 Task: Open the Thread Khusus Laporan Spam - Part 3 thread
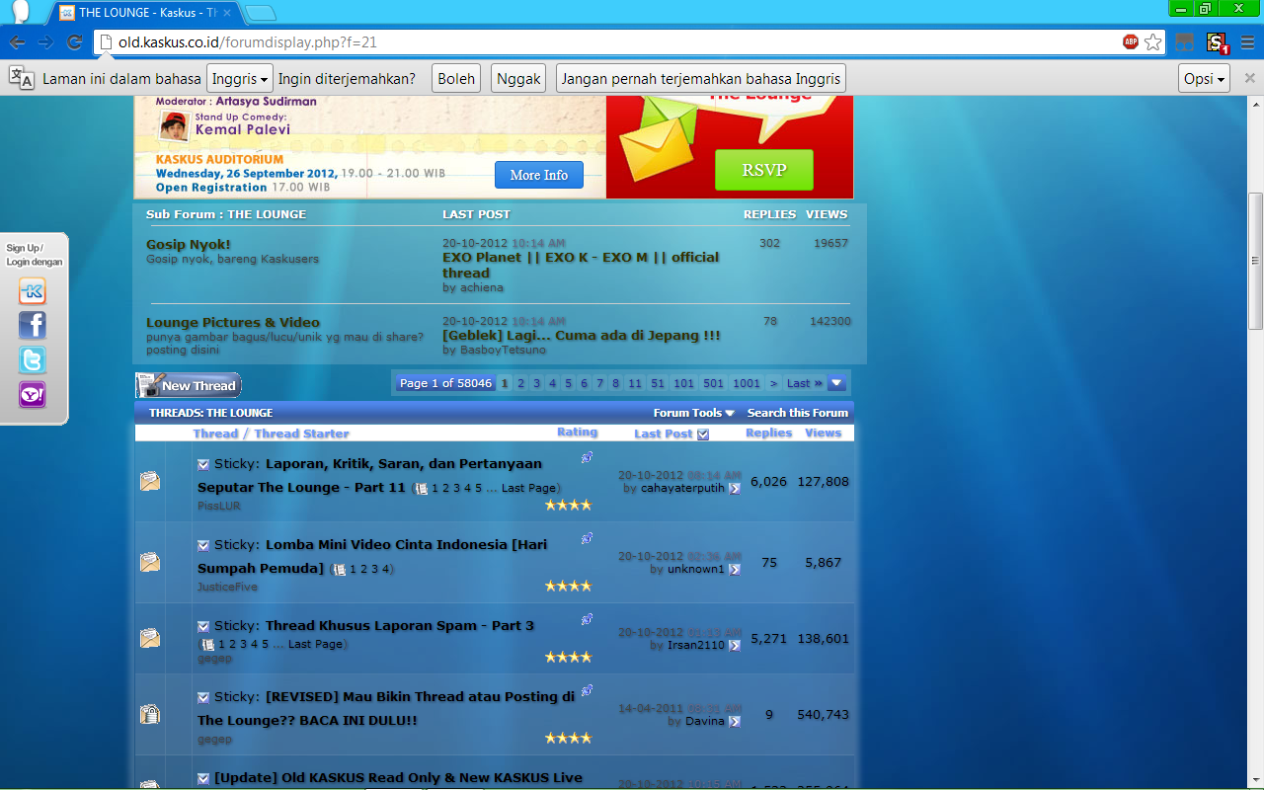pyautogui.click(x=400, y=625)
